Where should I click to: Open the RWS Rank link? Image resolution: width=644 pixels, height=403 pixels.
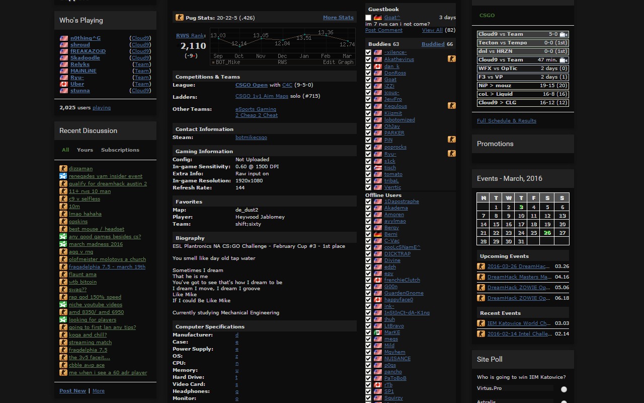[x=190, y=36]
